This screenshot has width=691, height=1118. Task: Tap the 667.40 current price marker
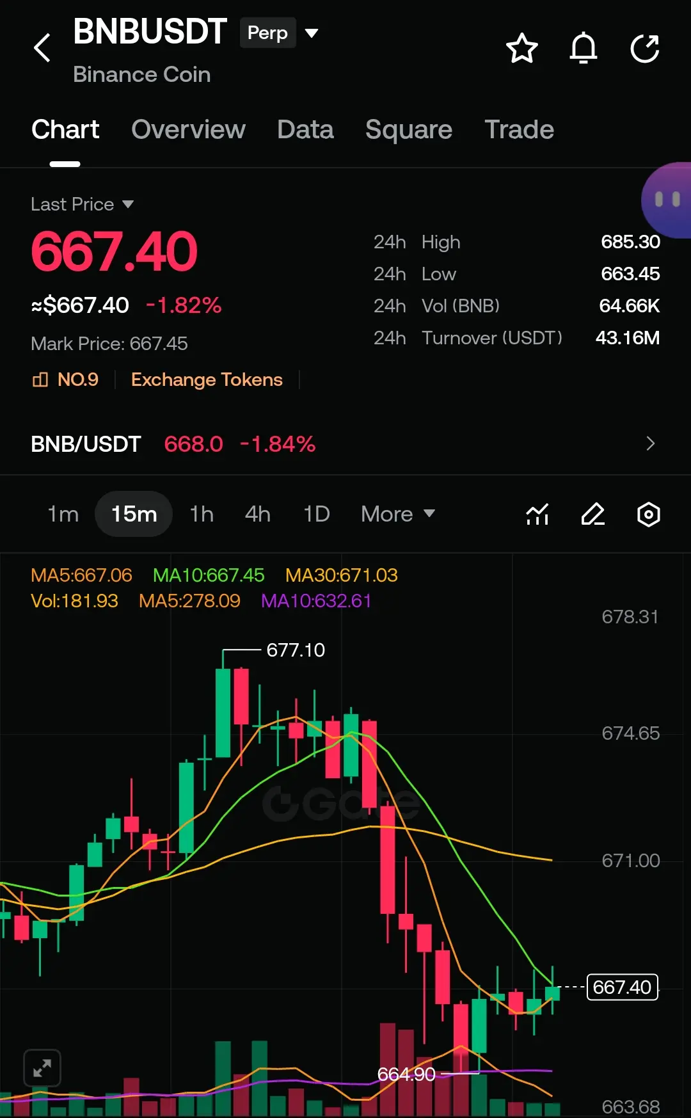(623, 987)
